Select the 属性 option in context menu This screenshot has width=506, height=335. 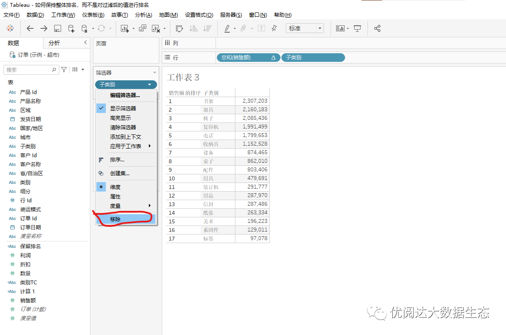[126, 197]
